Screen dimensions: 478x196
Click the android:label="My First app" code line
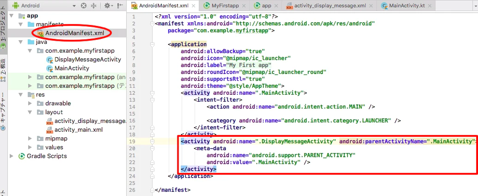[226, 65]
